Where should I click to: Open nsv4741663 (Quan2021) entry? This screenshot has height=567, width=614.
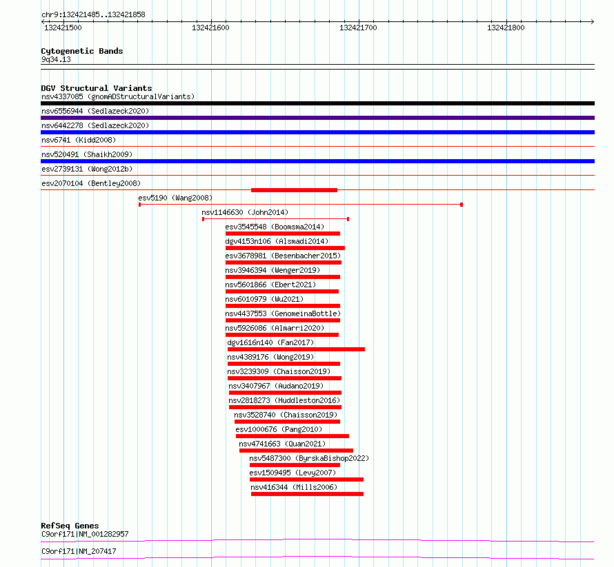(x=282, y=444)
